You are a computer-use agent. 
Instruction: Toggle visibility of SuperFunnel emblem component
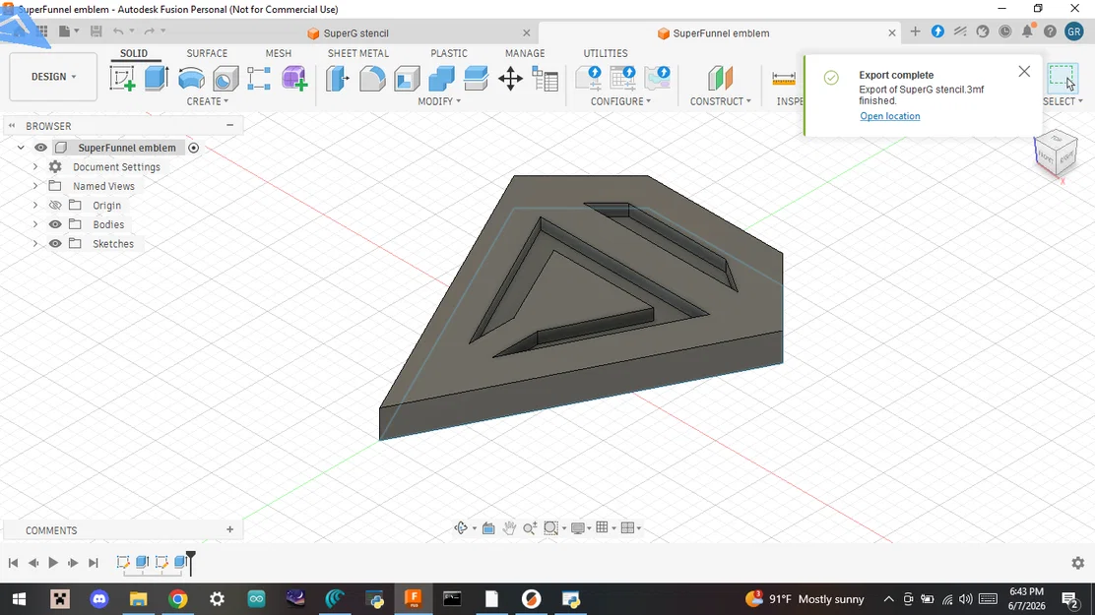[41, 148]
